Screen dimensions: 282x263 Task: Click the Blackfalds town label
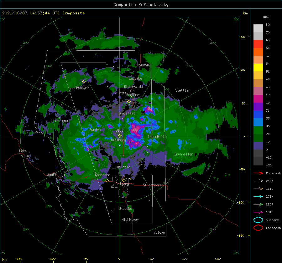tap(133, 87)
